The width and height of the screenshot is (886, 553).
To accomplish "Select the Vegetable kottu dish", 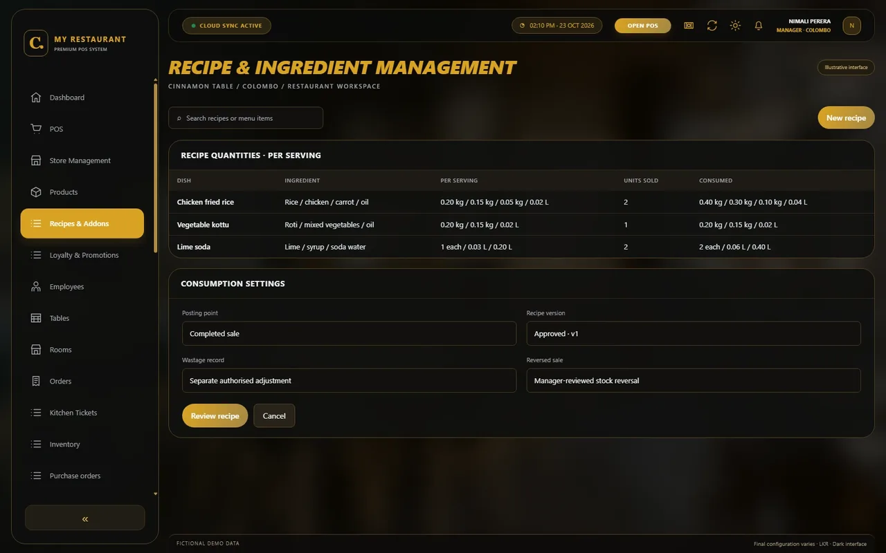I will coord(203,225).
